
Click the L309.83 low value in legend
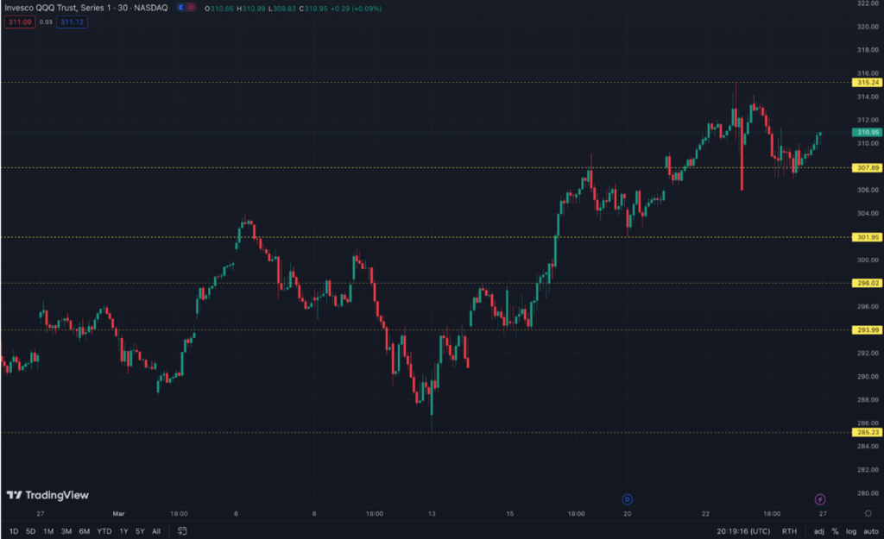(x=282, y=9)
